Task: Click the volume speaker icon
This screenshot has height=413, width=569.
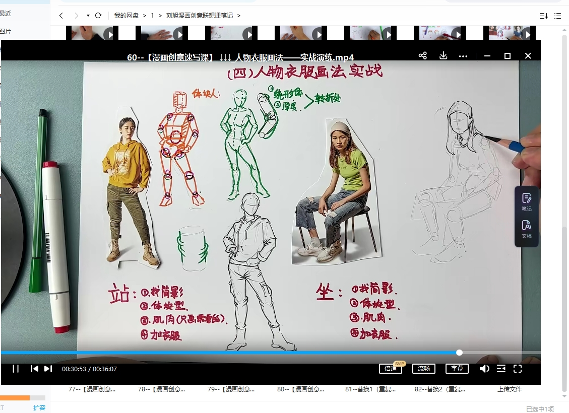Action: tap(484, 369)
